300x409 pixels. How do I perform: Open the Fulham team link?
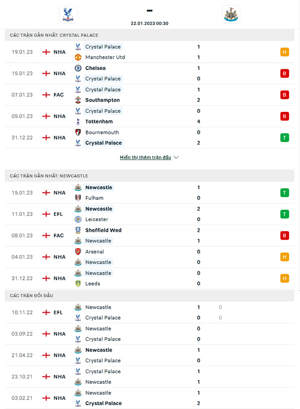pos(94,198)
